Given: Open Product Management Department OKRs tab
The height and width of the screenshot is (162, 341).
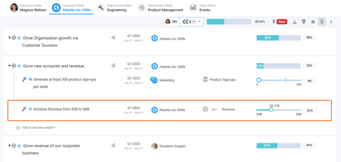Looking at the screenshot, I should pyautogui.click(x=161, y=8).
